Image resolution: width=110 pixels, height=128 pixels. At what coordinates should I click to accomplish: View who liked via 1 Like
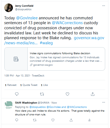[44, 85]
